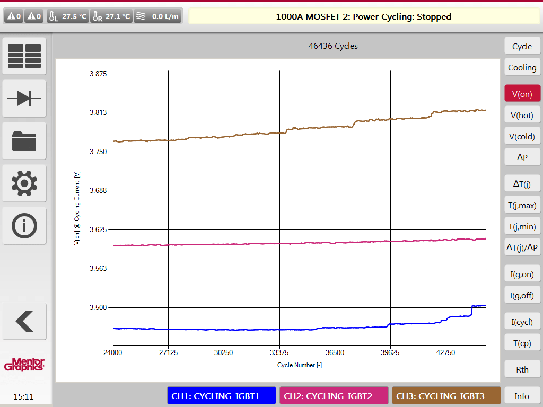Toggle CH3: CYCLING_IGBT3 channel trace
Image resolution: width=543 pixels, height=407 pixels.
point(446,396)
